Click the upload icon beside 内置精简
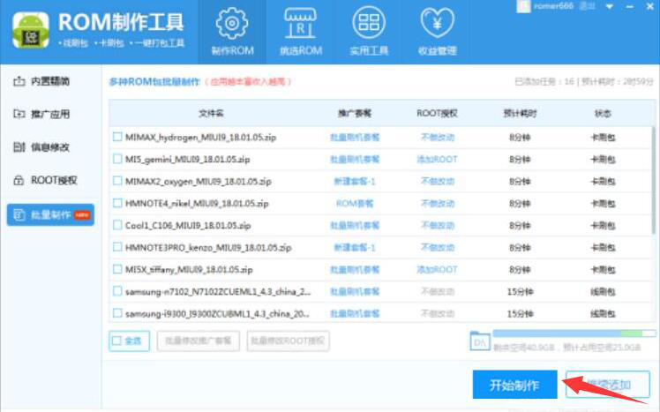The height and width of the screenshot is (412, 660). click(x=19, y=81)
